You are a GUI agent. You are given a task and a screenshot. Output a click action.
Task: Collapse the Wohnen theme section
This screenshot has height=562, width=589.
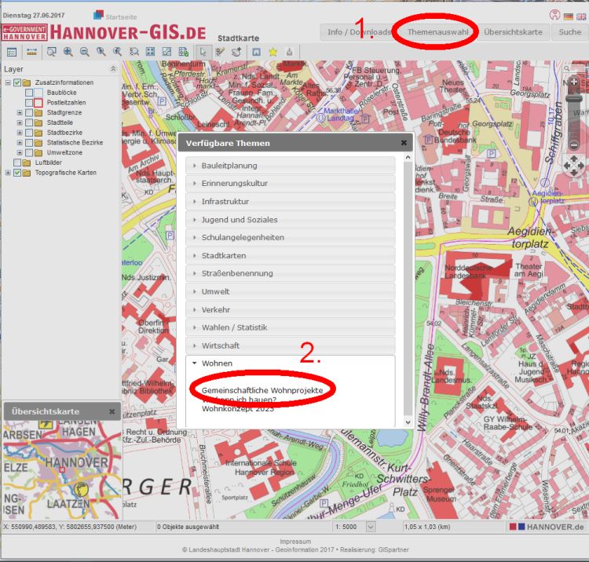290,363
